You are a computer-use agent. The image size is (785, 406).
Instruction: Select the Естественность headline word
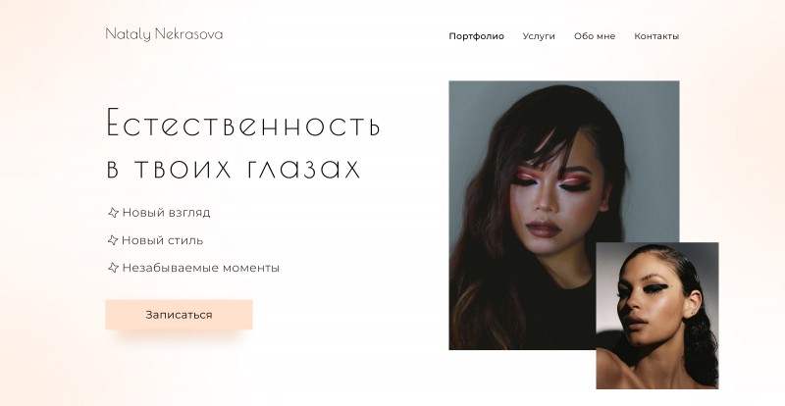click(x=243, y=123)
